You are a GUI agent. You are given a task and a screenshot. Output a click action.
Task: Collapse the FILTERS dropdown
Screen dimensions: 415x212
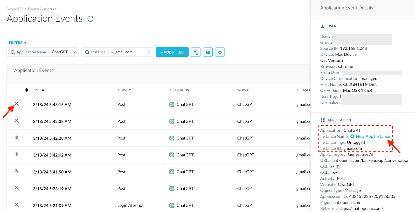[x=18, y=43]
